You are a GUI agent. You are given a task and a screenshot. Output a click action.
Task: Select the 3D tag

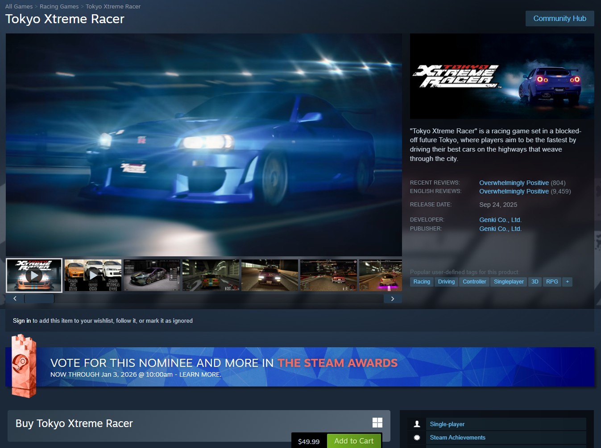[x=535, y=282]
